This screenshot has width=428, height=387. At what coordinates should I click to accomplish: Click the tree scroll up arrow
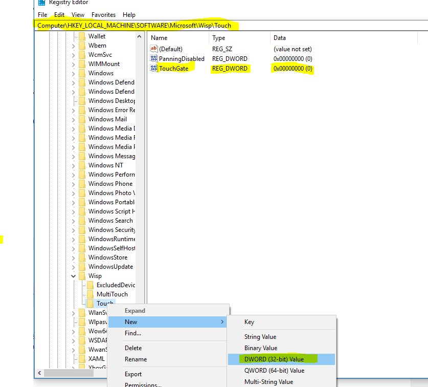(139, 36)
